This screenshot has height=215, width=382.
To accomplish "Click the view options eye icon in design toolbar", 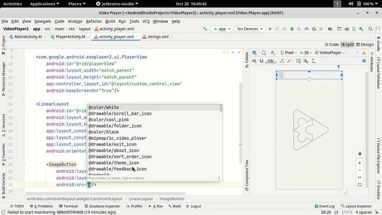I will coord(254,61).
